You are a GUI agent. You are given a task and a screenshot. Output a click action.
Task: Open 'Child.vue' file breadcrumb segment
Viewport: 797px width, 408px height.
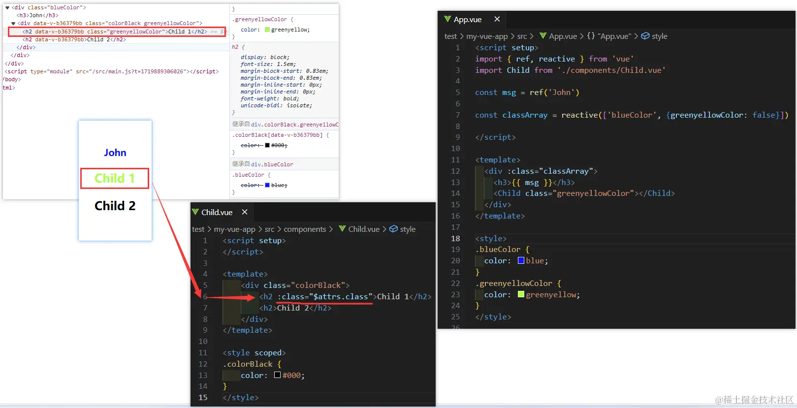[364, 229]
